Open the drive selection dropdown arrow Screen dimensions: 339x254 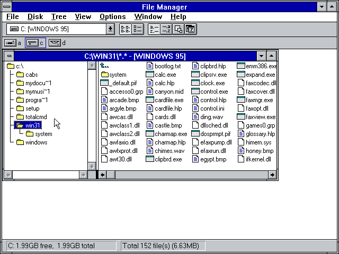(x=110, y=29)
